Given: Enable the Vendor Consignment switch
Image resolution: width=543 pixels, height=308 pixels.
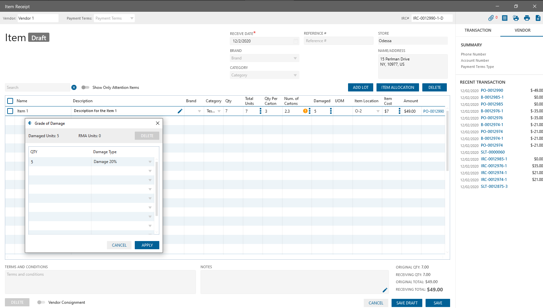Looking at the screenshot, I should 41,302.
